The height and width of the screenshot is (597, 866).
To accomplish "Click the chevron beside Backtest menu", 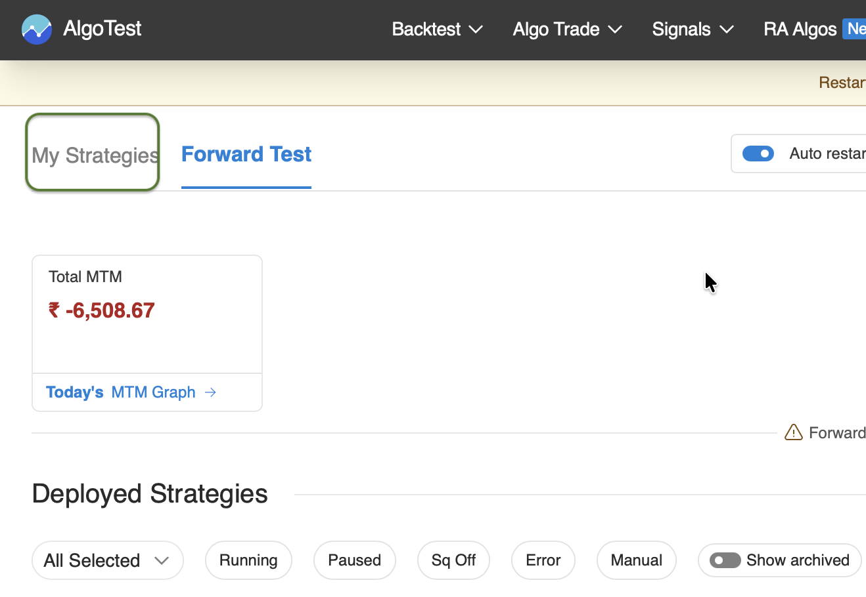I will tap(476, 29).
